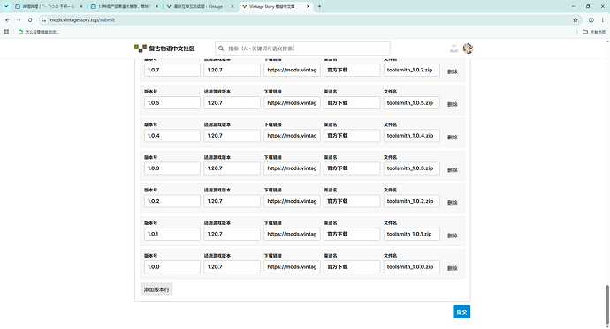Edit file name toolsmith_1.0.1.zip field
The height and width of the screenshot is (329, 610).
[x=412, y=234]
